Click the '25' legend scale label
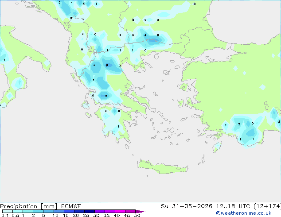 (x=86, y=215)
